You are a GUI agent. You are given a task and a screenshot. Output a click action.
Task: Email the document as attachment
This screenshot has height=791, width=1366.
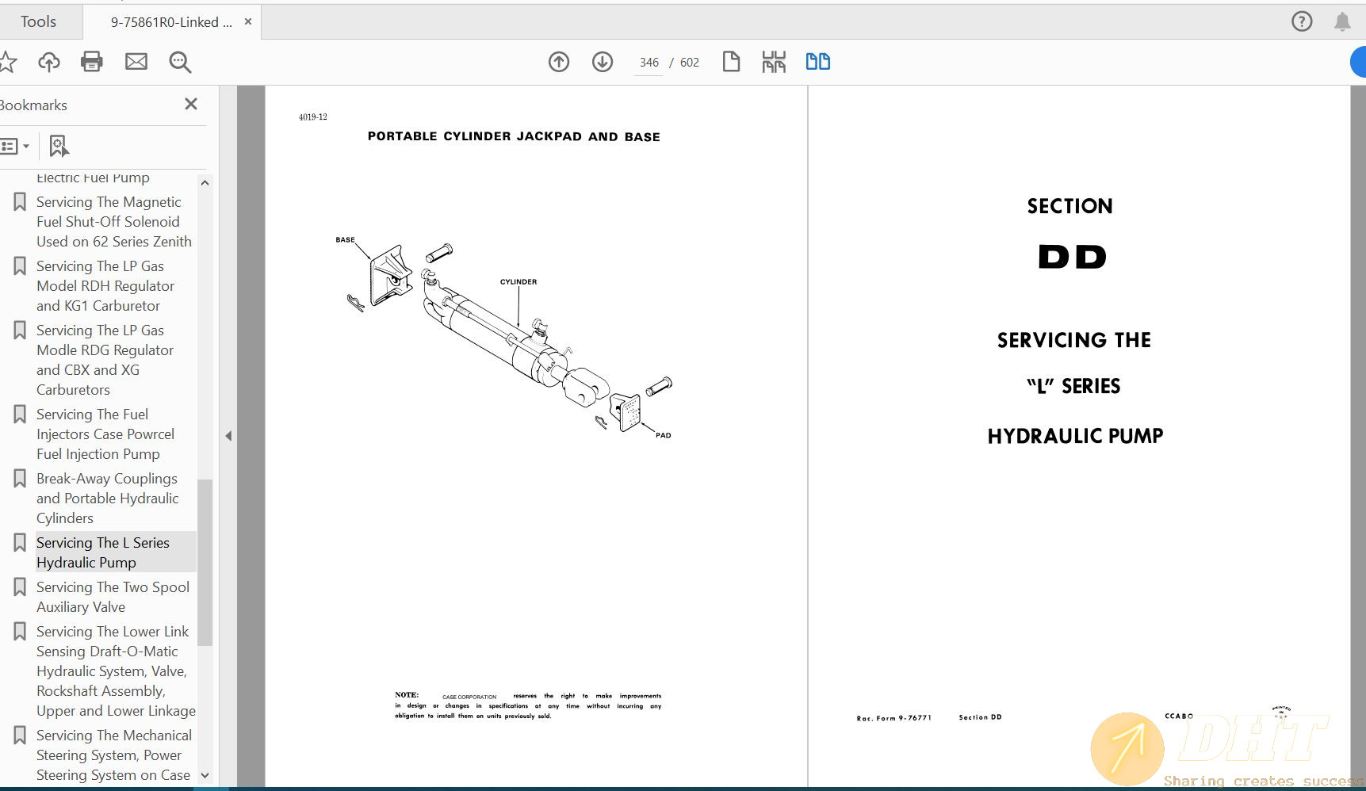[x=136, y=62]
